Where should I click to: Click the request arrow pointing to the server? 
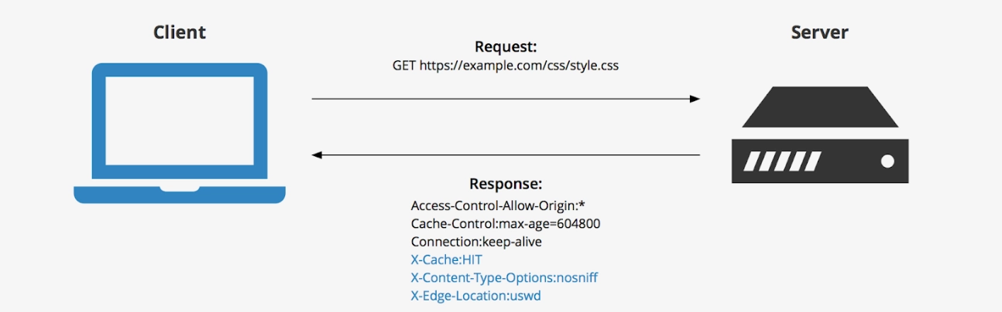pos(506,99)
